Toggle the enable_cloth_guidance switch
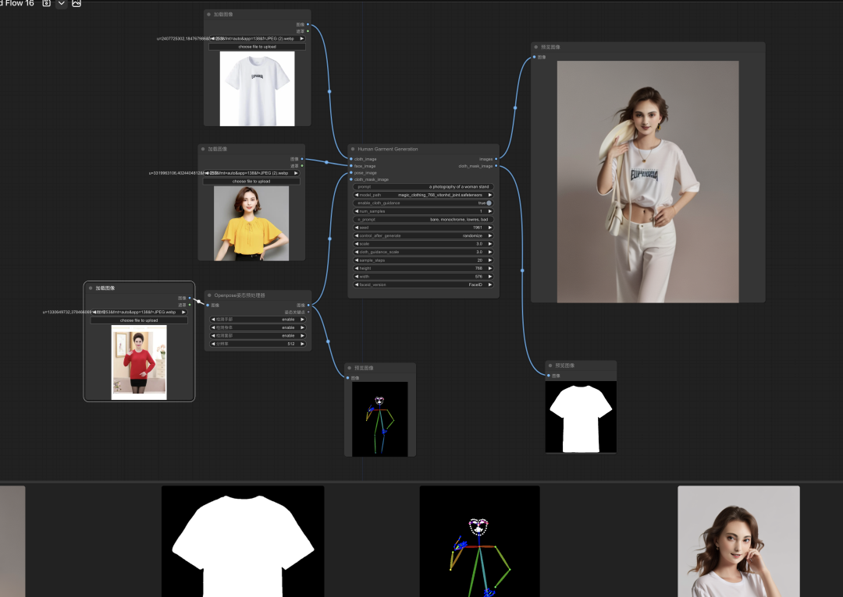Screen dimensions: 843x597 click(x=489, y=203)
